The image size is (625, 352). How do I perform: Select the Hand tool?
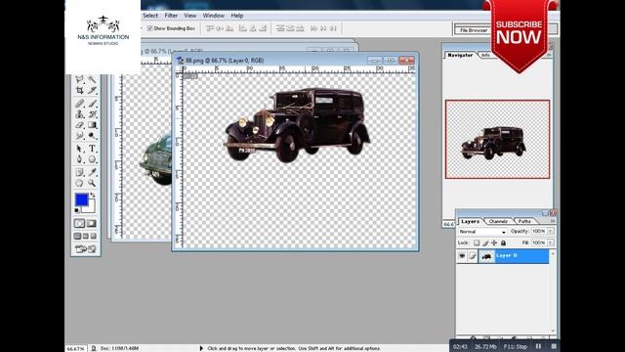coord(79,183)
